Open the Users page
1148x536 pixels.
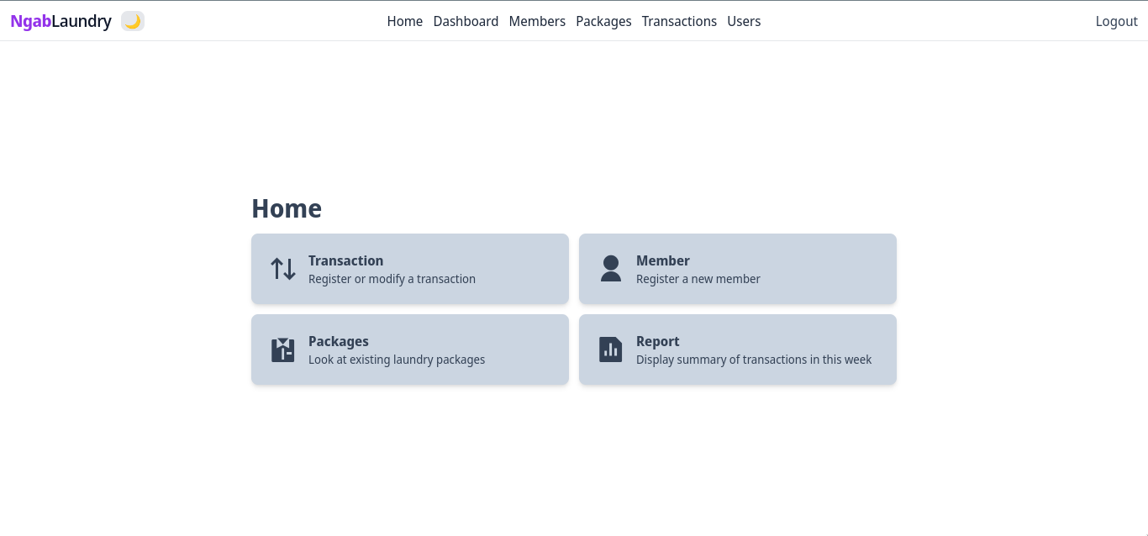[744, 21]
